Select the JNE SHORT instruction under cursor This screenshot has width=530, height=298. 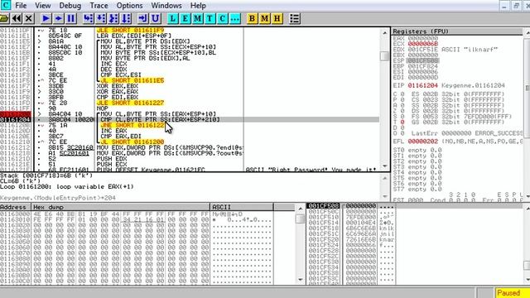[x=132, y=125]
